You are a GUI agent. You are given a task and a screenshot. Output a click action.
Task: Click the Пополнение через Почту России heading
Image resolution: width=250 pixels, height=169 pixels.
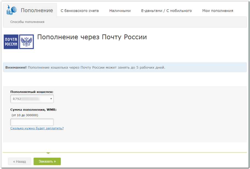pos(92,37)
